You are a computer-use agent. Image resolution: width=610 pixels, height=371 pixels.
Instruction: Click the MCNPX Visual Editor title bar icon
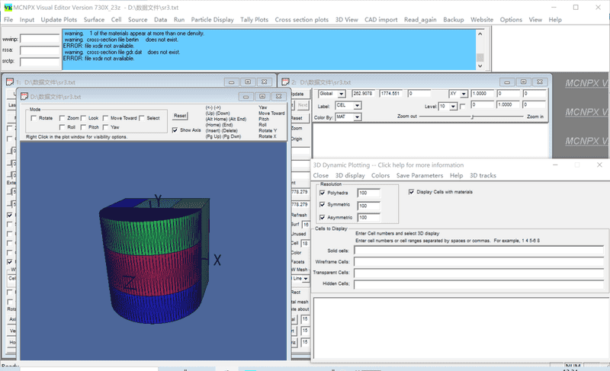(x=7, y=7)
